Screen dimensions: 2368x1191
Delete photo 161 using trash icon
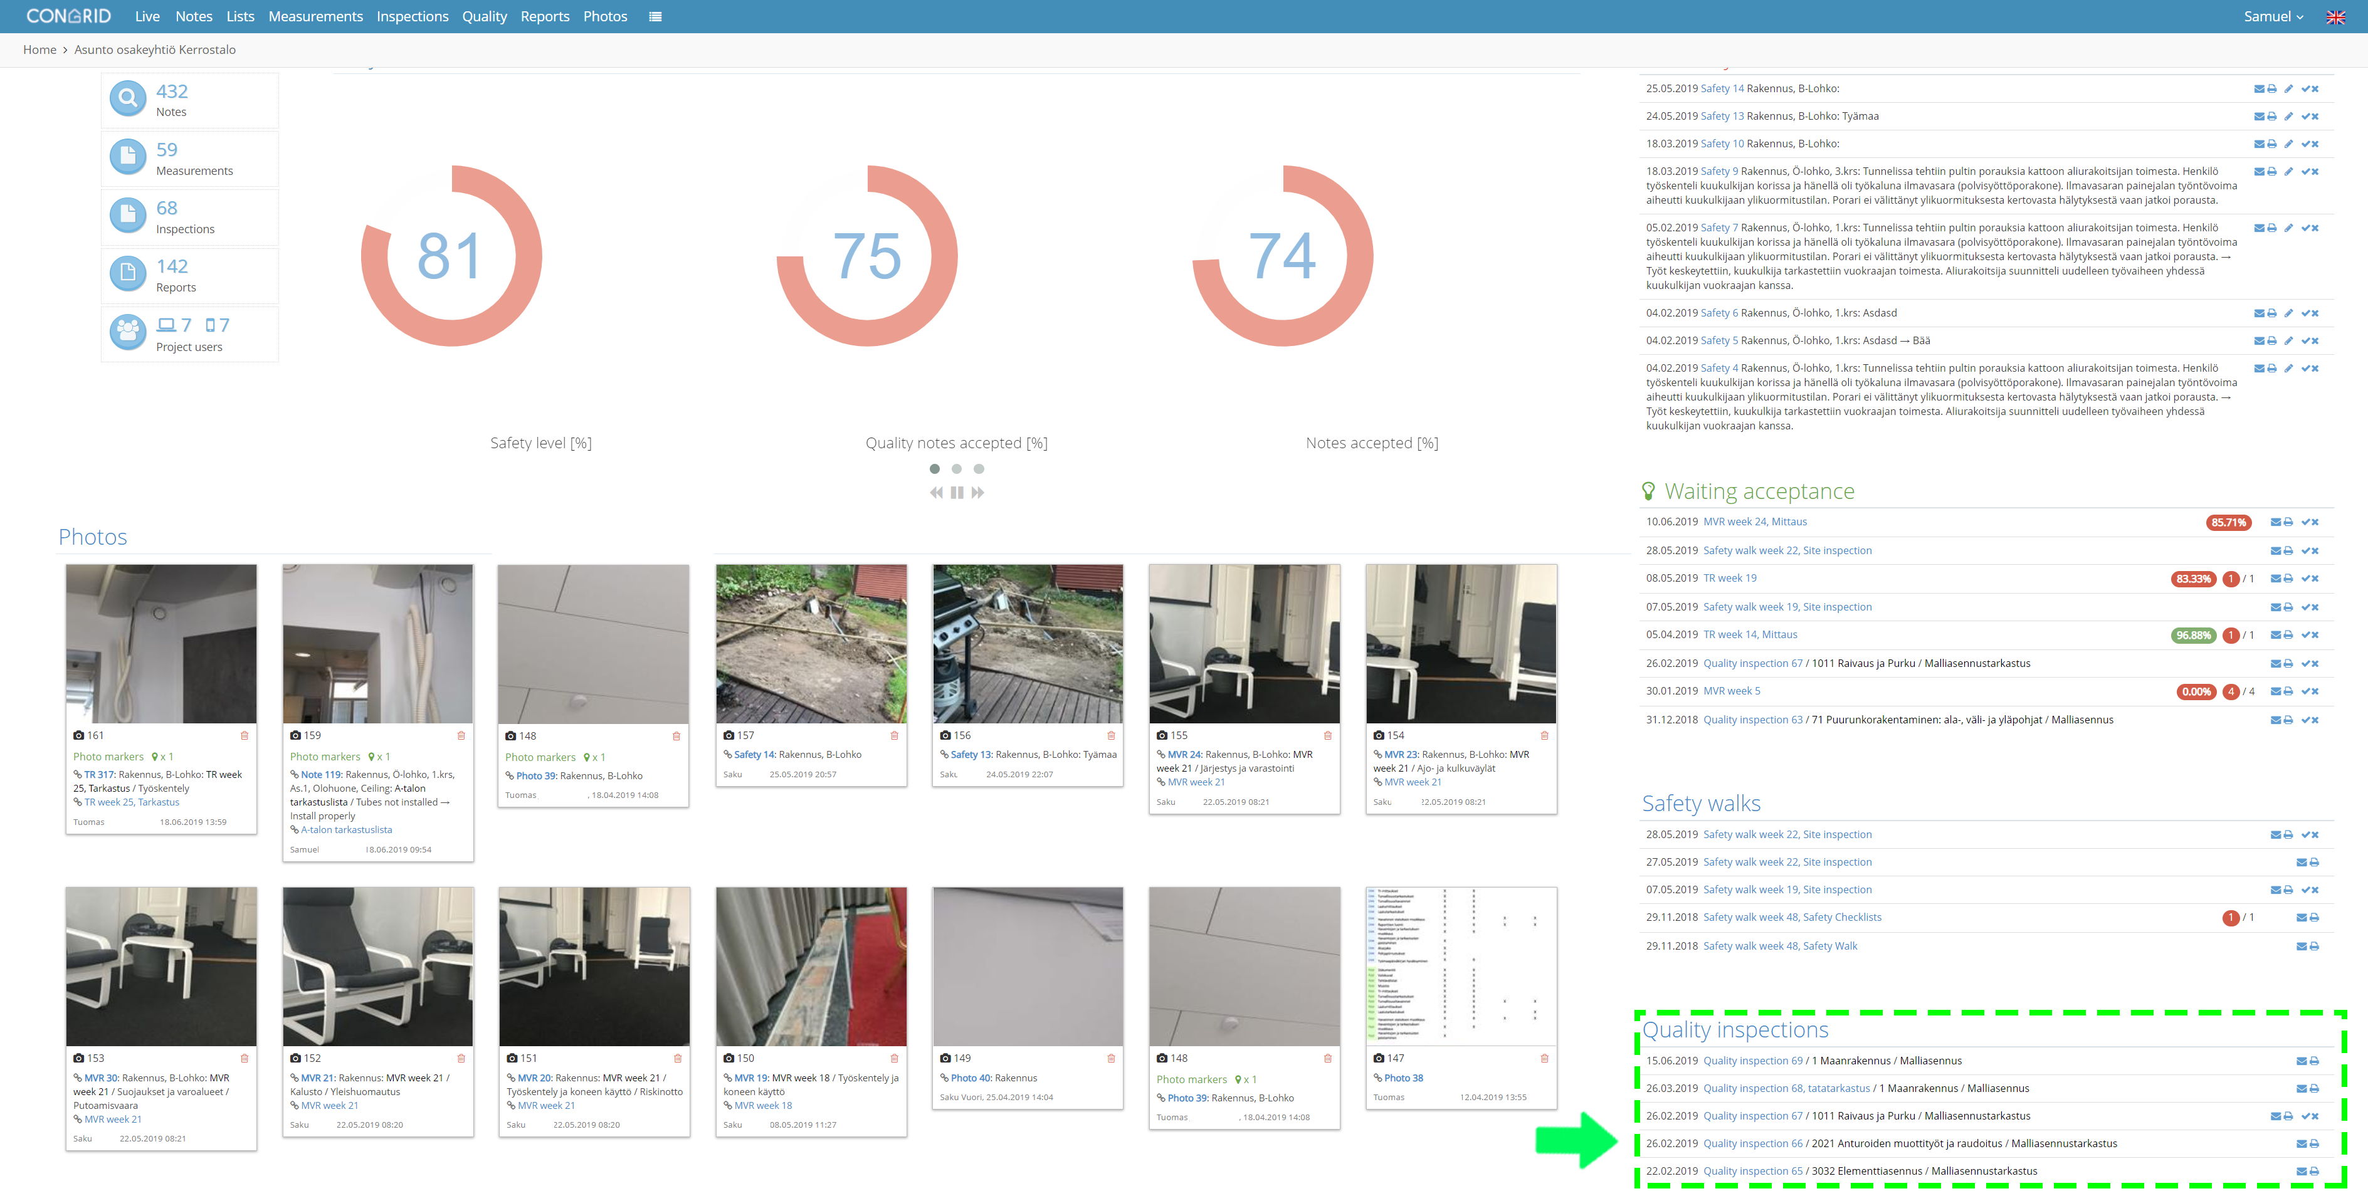[245, 735]
